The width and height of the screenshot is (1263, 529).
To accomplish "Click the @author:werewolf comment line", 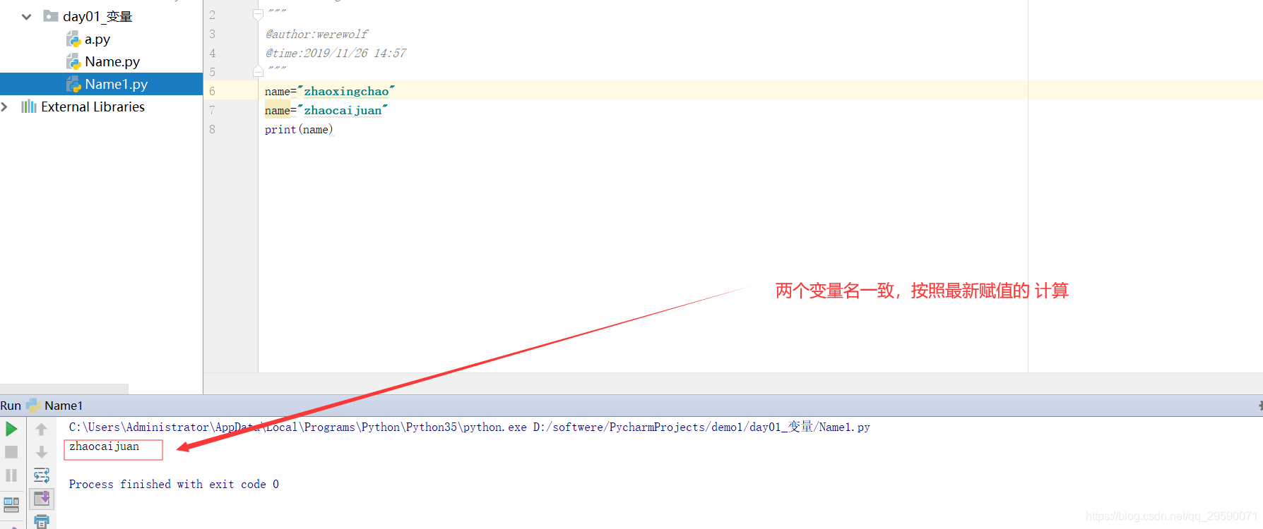I will (x=316, y=34).
